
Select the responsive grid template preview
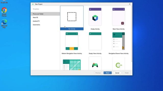click(72, 65)
